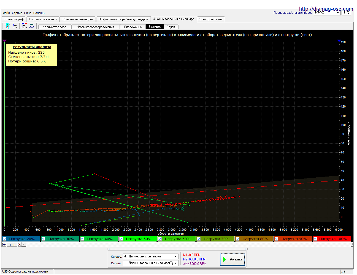Viewport: 357px width, 275px height.
Task: Toggle the Нагрузка 90% checkbox
Action: pos(276,239)
